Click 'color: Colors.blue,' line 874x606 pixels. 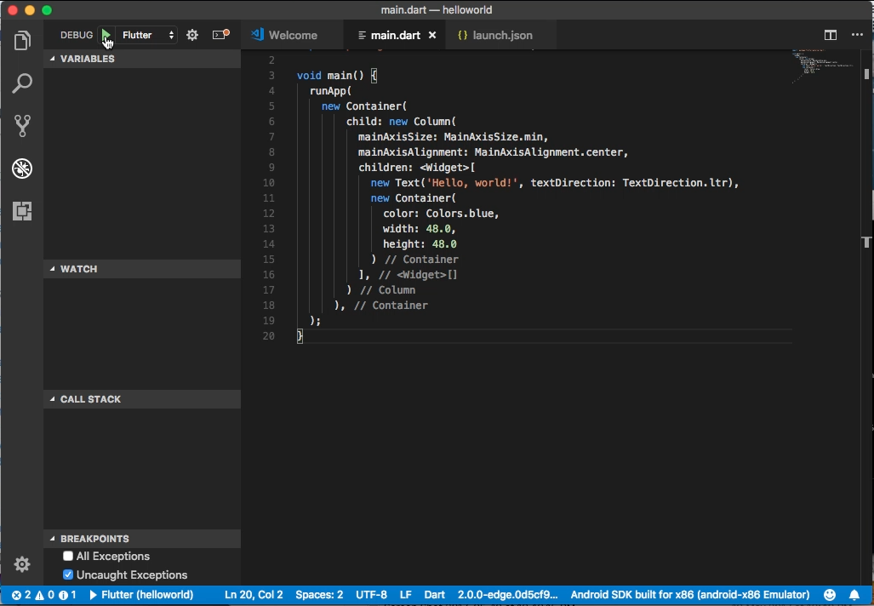pos(441,214)
